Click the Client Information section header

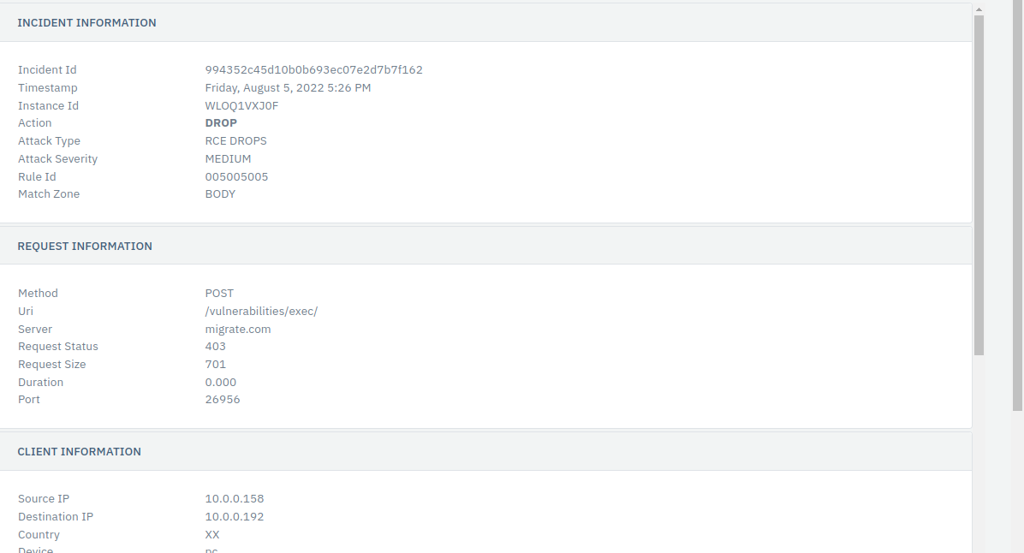(79, 452)
